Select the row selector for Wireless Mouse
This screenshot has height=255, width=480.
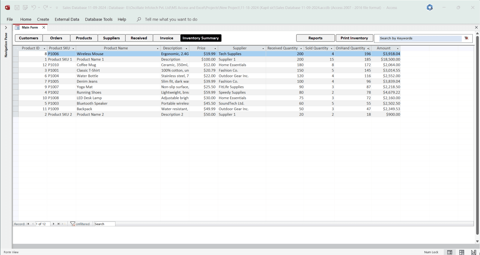tap(16, 54)
